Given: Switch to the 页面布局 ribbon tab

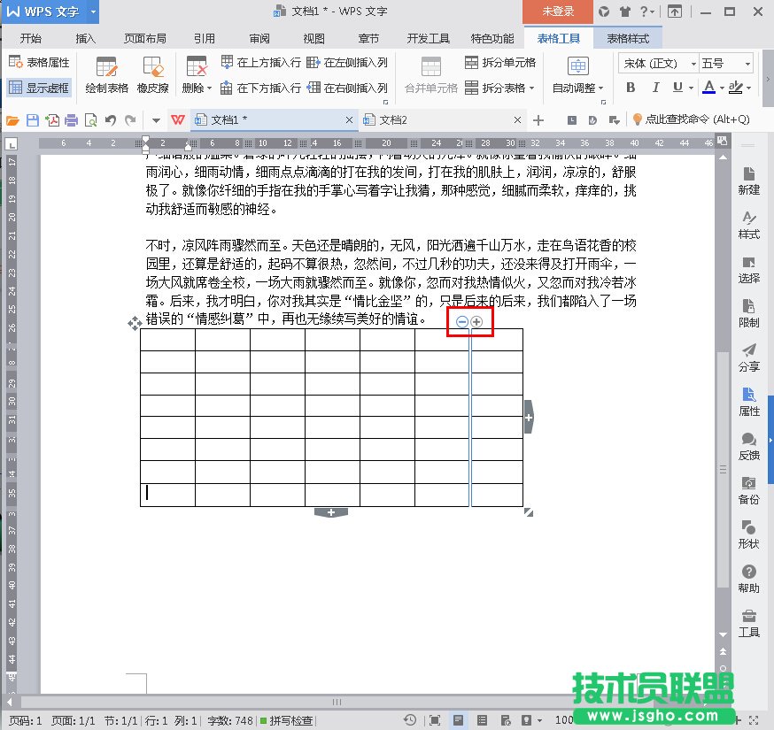Looking at the screenshot, I should 145,39.
